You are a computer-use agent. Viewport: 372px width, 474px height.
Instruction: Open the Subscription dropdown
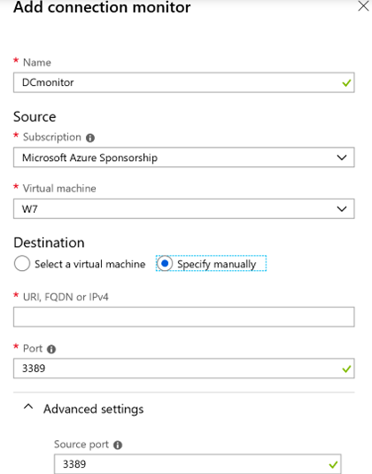[183, 157]
